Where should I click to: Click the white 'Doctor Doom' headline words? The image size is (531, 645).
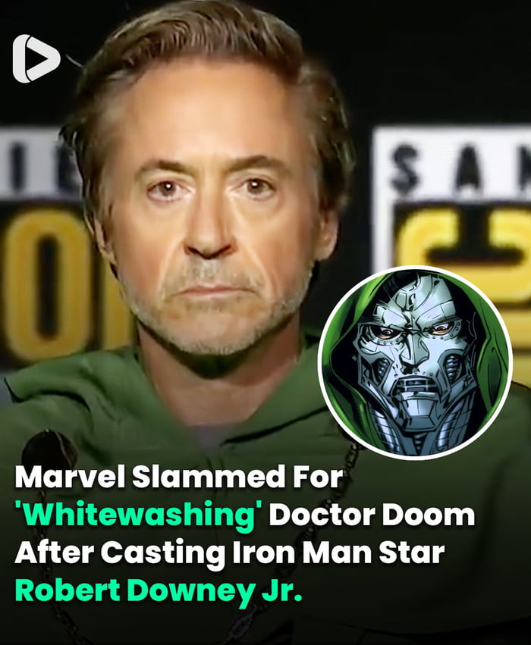pyautogui.click(x=372, y=514)
